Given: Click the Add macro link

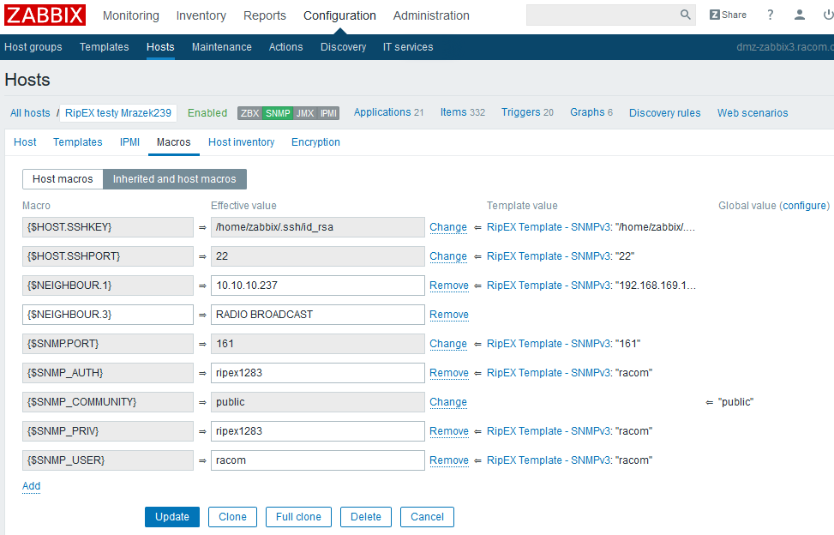Looking at the screenshot, I should (32, 486).
